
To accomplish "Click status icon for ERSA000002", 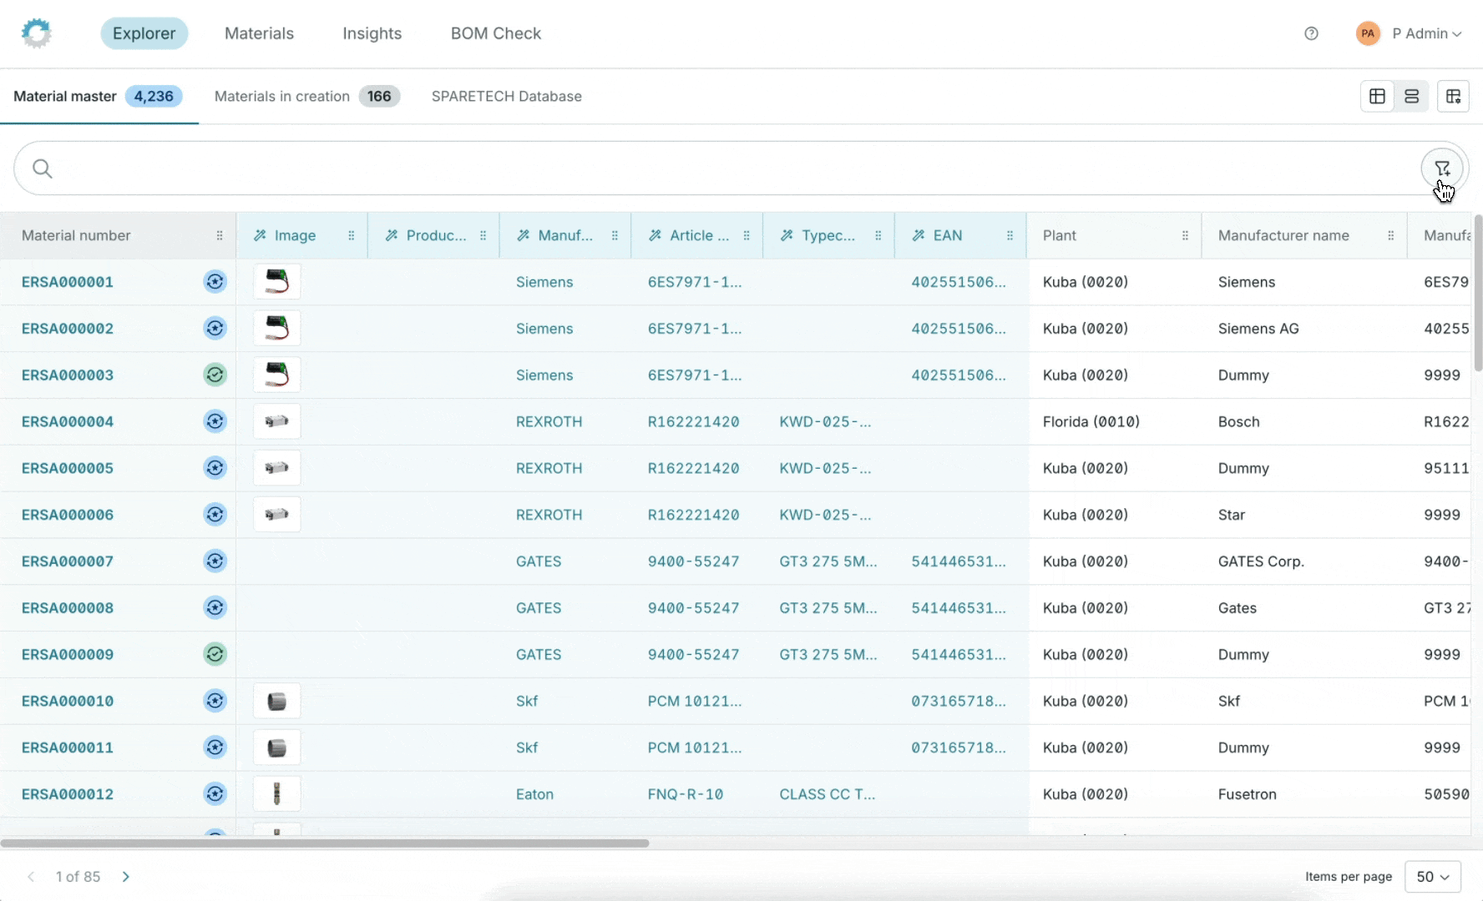I will point(215,329).
